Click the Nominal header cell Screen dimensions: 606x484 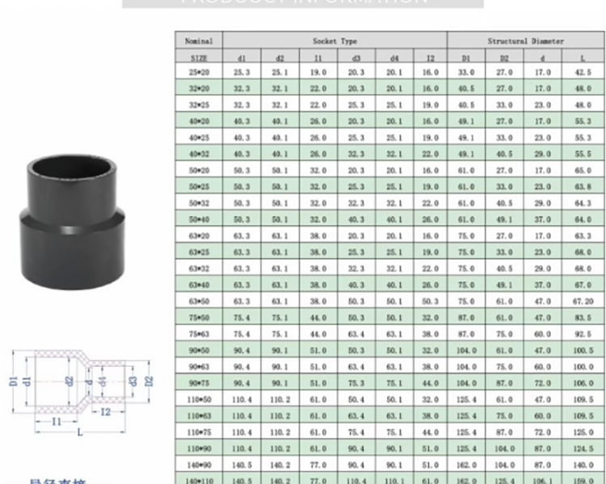[x=199, y=40]
